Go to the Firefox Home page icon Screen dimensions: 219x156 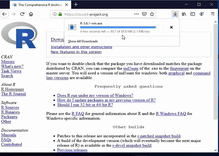31,14
